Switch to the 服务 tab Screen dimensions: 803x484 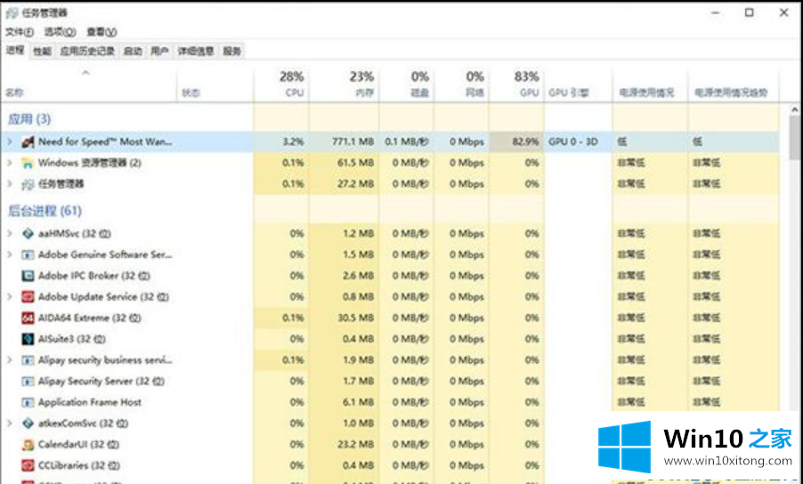(232, 52)
